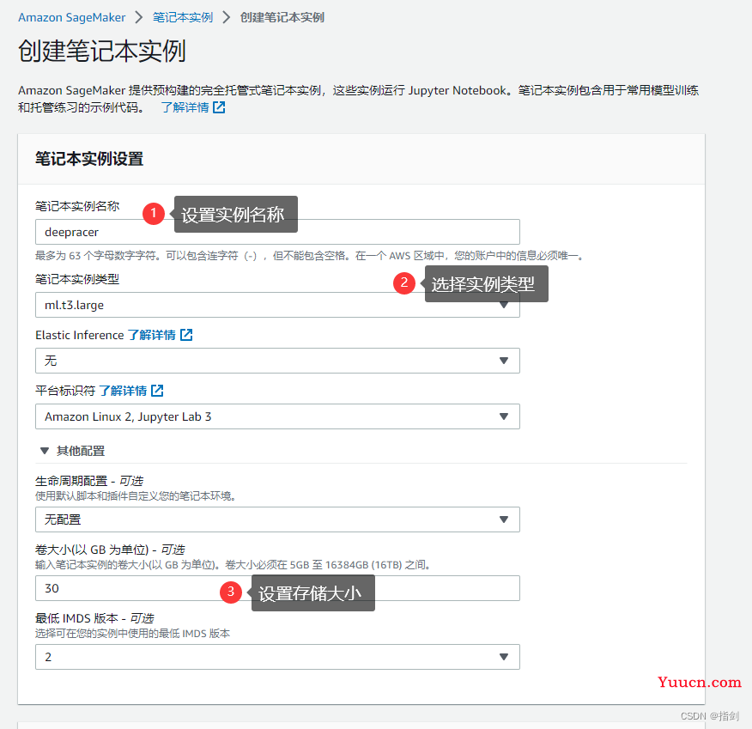
Task: Click the 平台标识符 label text
Action: tap(65, 391)
